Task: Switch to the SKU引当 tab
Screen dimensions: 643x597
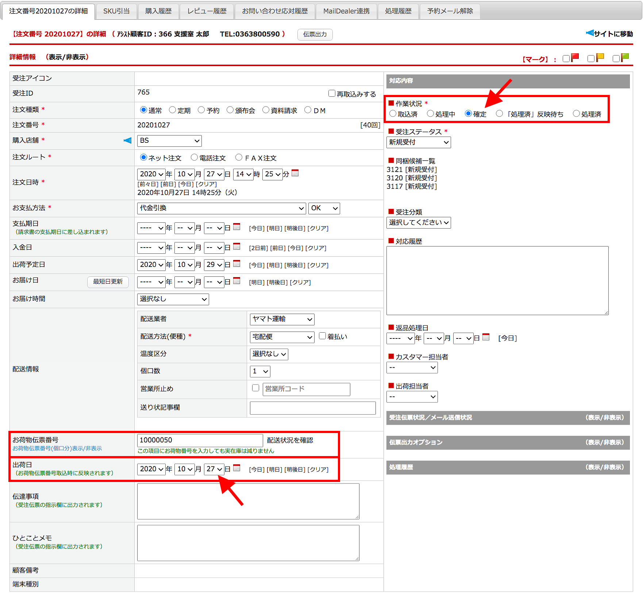Action: coord(116,11)
